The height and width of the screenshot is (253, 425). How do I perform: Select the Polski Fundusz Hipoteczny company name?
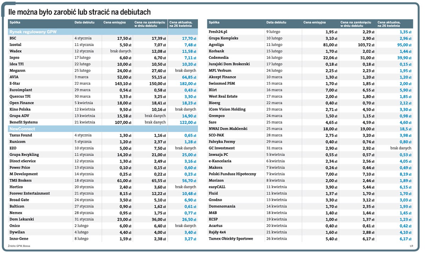(x=232, y=174)
